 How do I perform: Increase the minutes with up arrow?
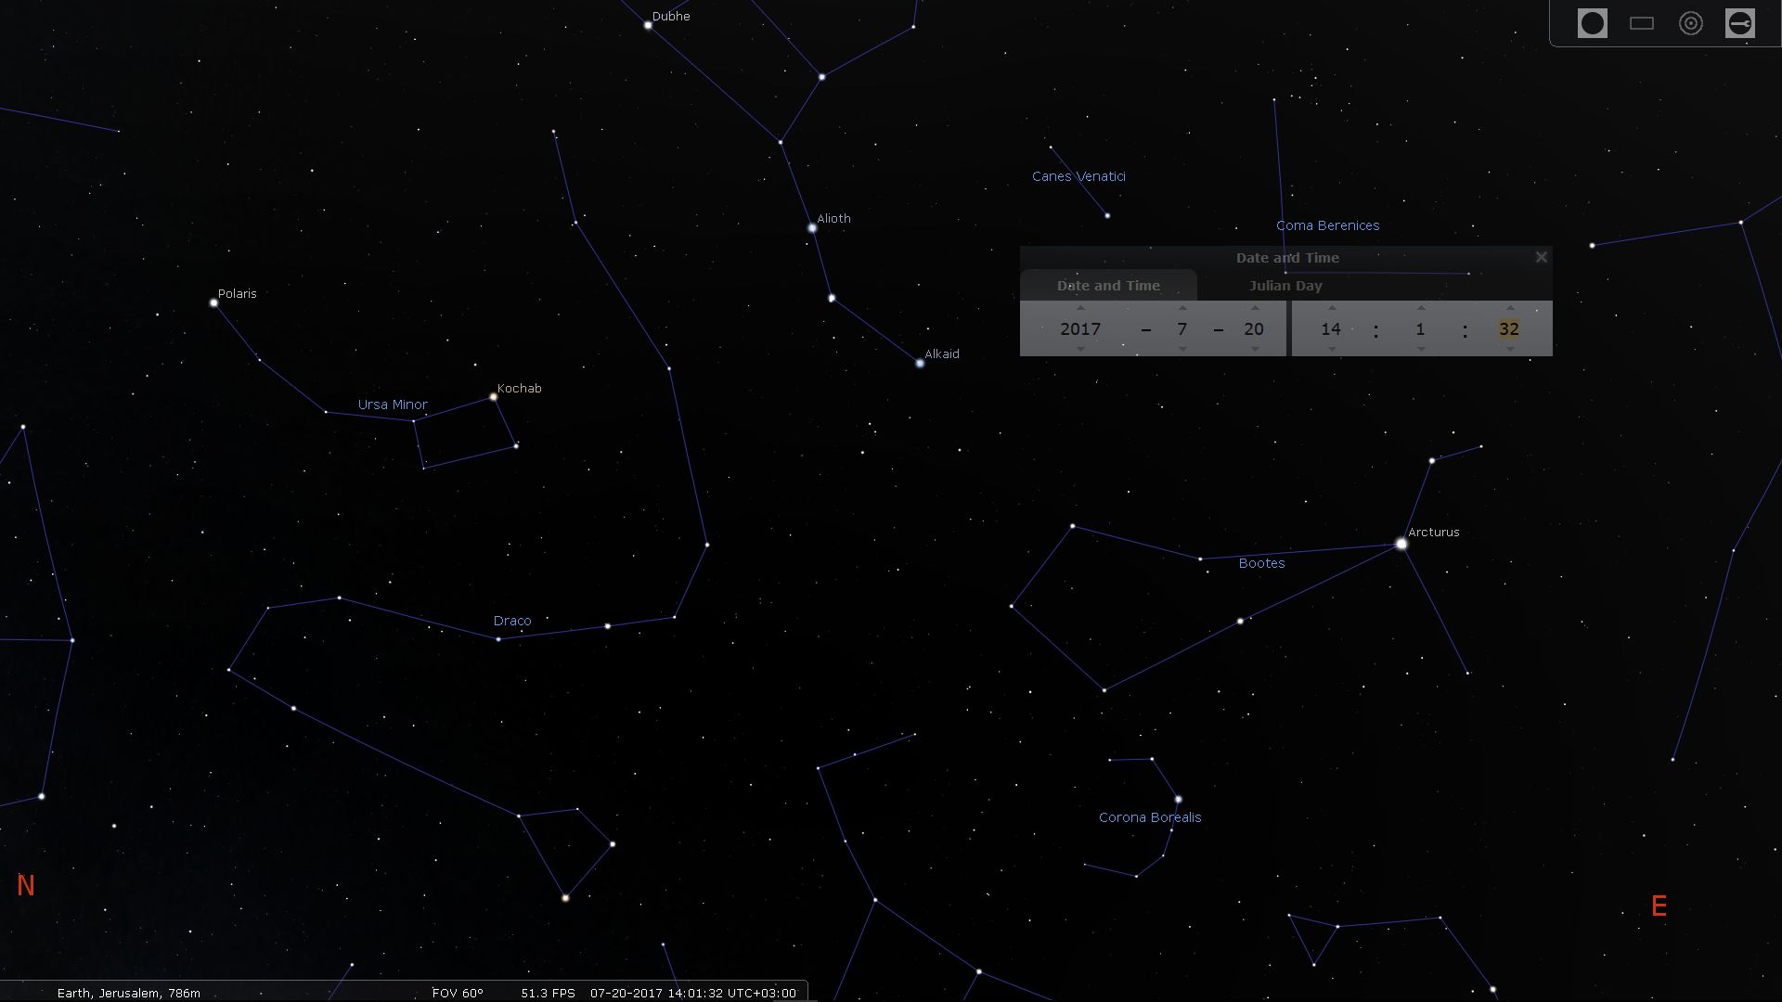pyautogui.click(x=1421, y=308)
